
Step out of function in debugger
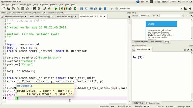tap(96, 9)
